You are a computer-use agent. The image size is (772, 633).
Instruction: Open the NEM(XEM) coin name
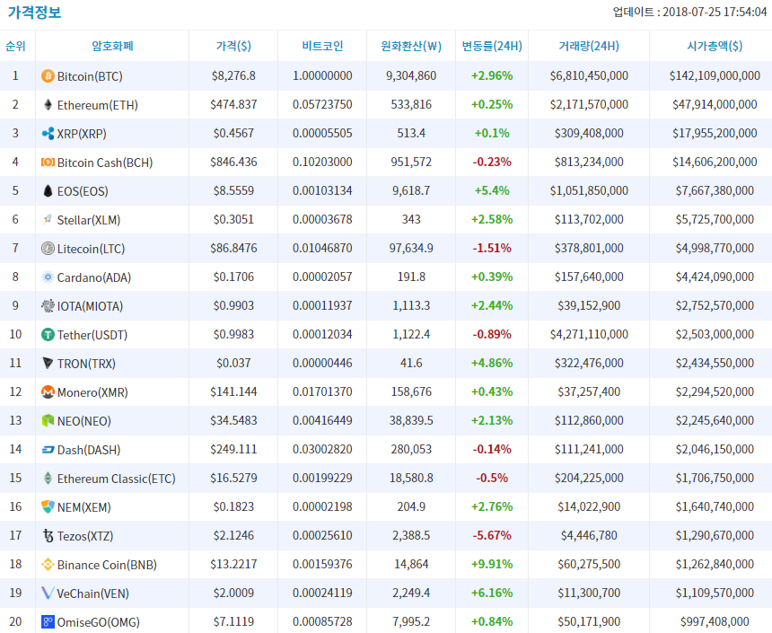(84, 507)
